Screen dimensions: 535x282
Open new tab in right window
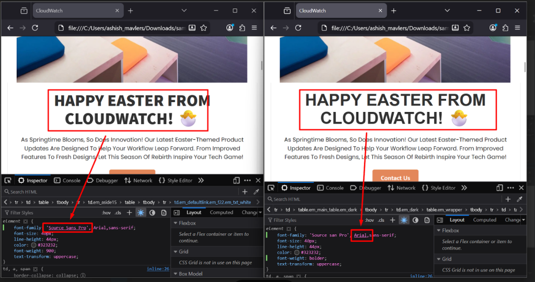tap(394, 10)
